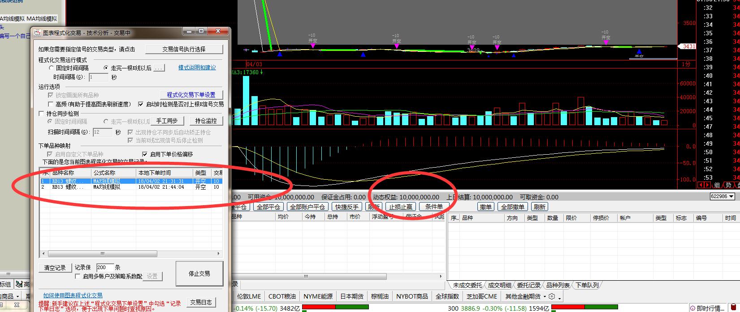This screenshot has height=312, width=740.
Task: Select the 固定时间间隔 radio button
Action: pos(51,68)
